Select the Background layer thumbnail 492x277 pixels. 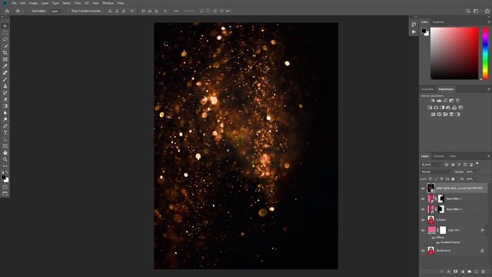[431, 250]
